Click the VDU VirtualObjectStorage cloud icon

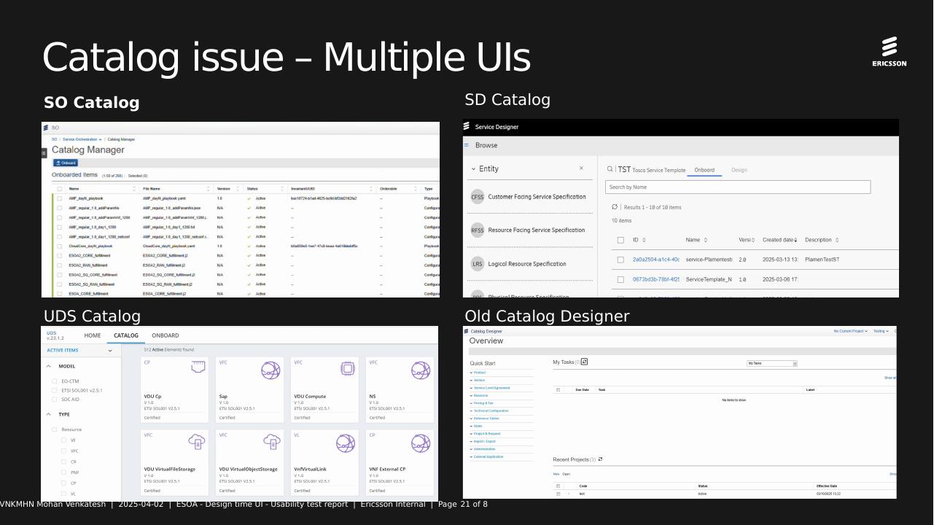pos(272,442)
